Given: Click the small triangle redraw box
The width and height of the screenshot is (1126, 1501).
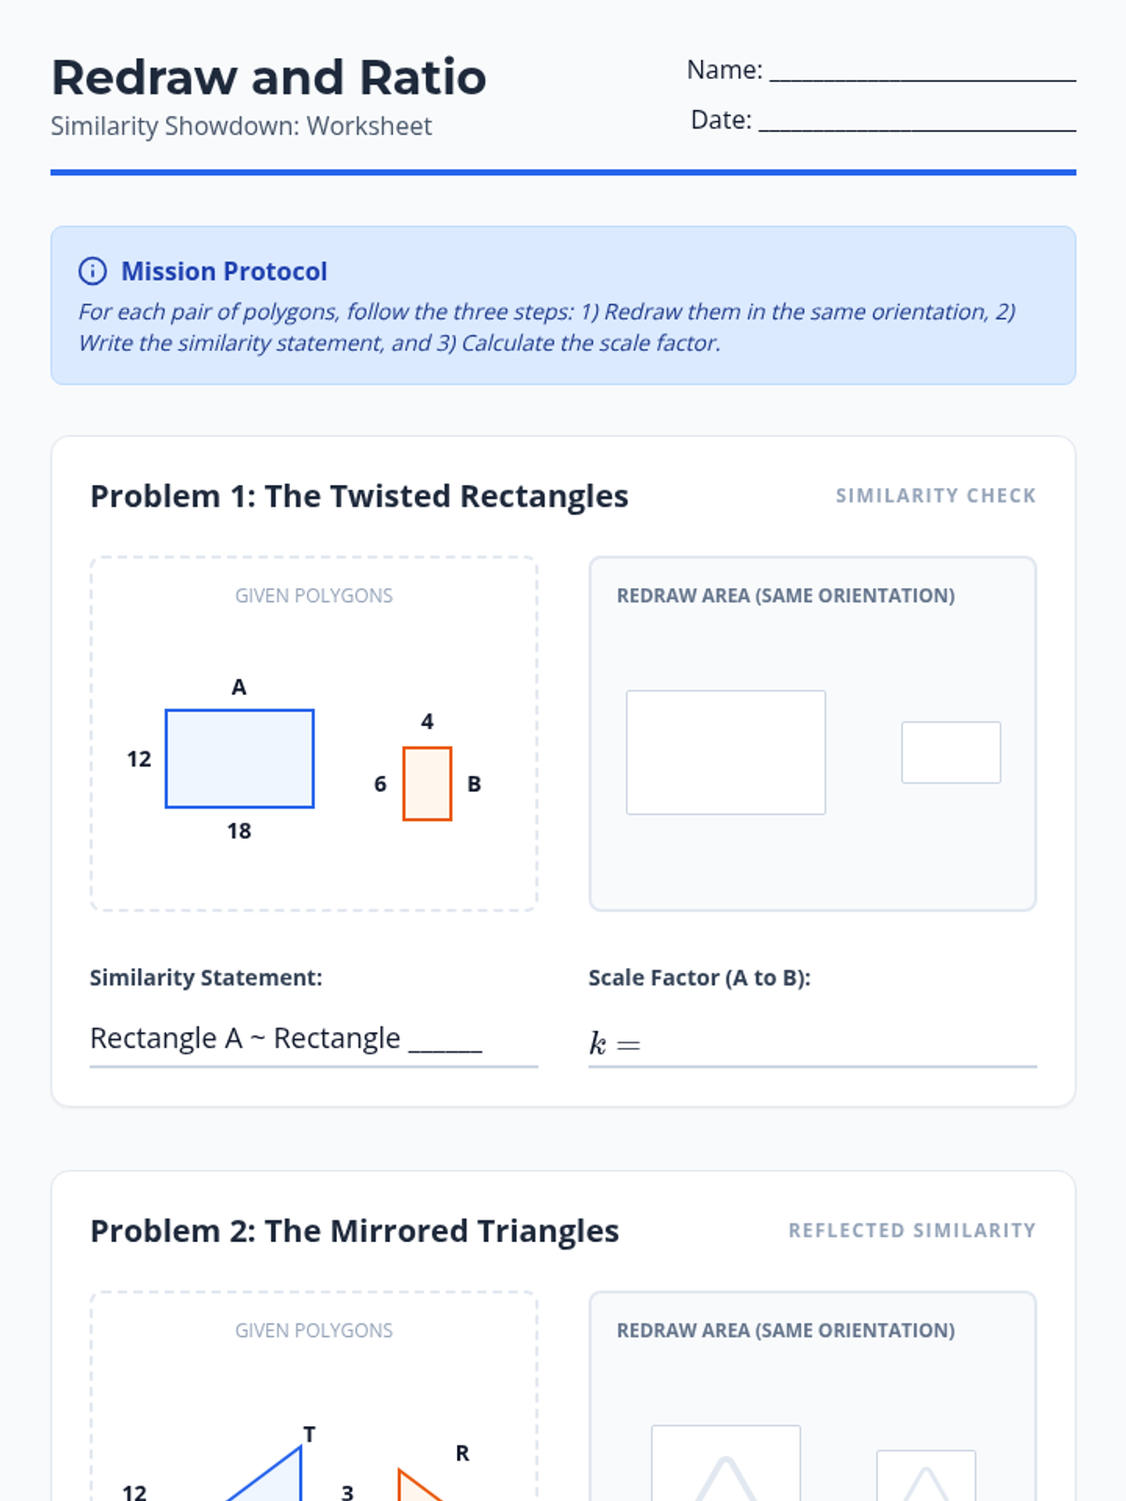Looking at the screenshot, I should pos(925,1477).
